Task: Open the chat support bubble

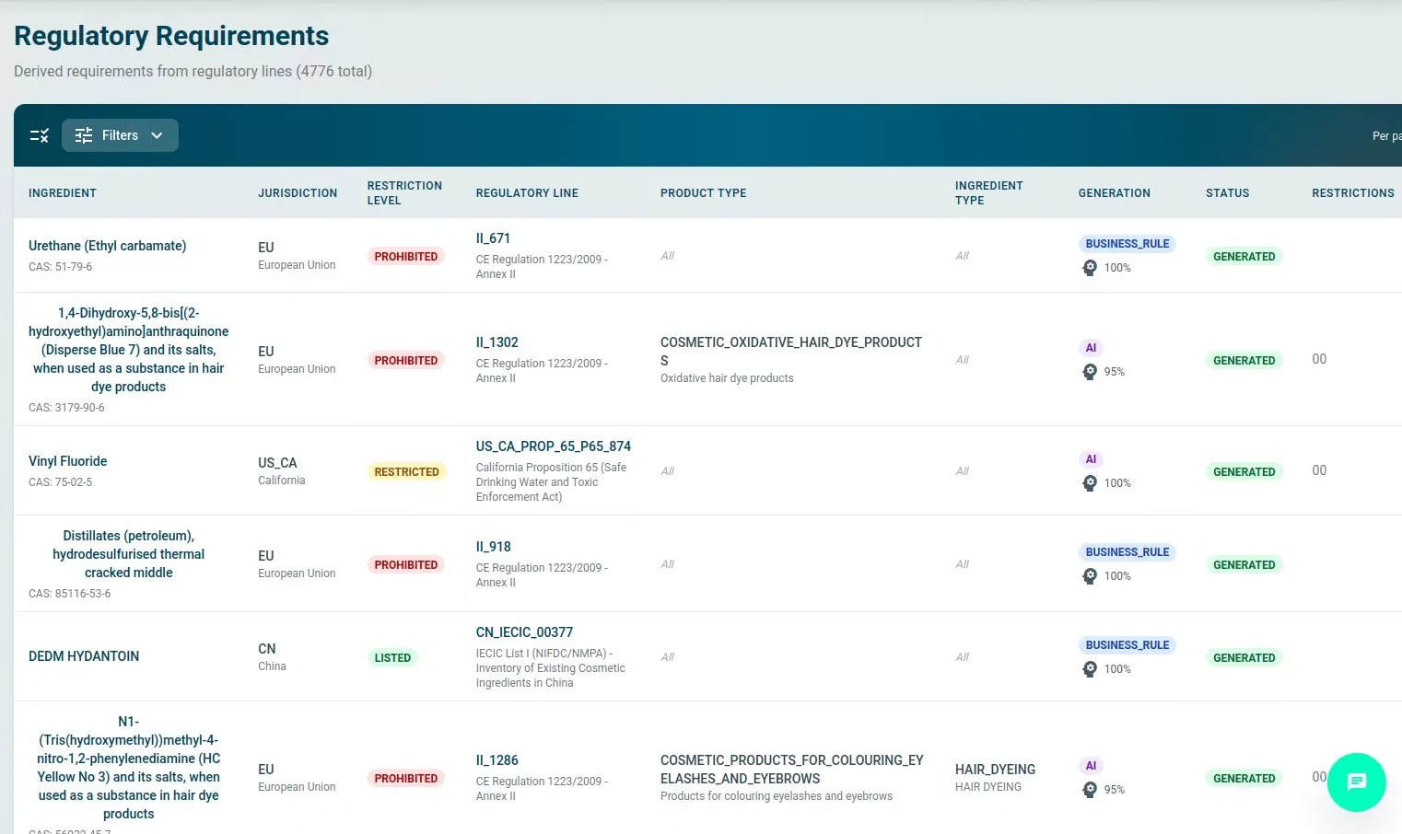Action: 1356,782
